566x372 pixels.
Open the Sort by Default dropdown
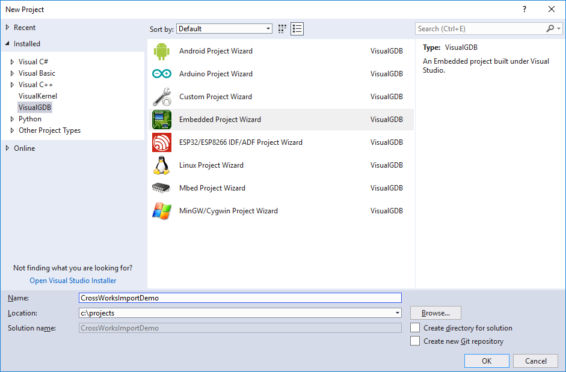pyautogui.click(x=224, y=29)
